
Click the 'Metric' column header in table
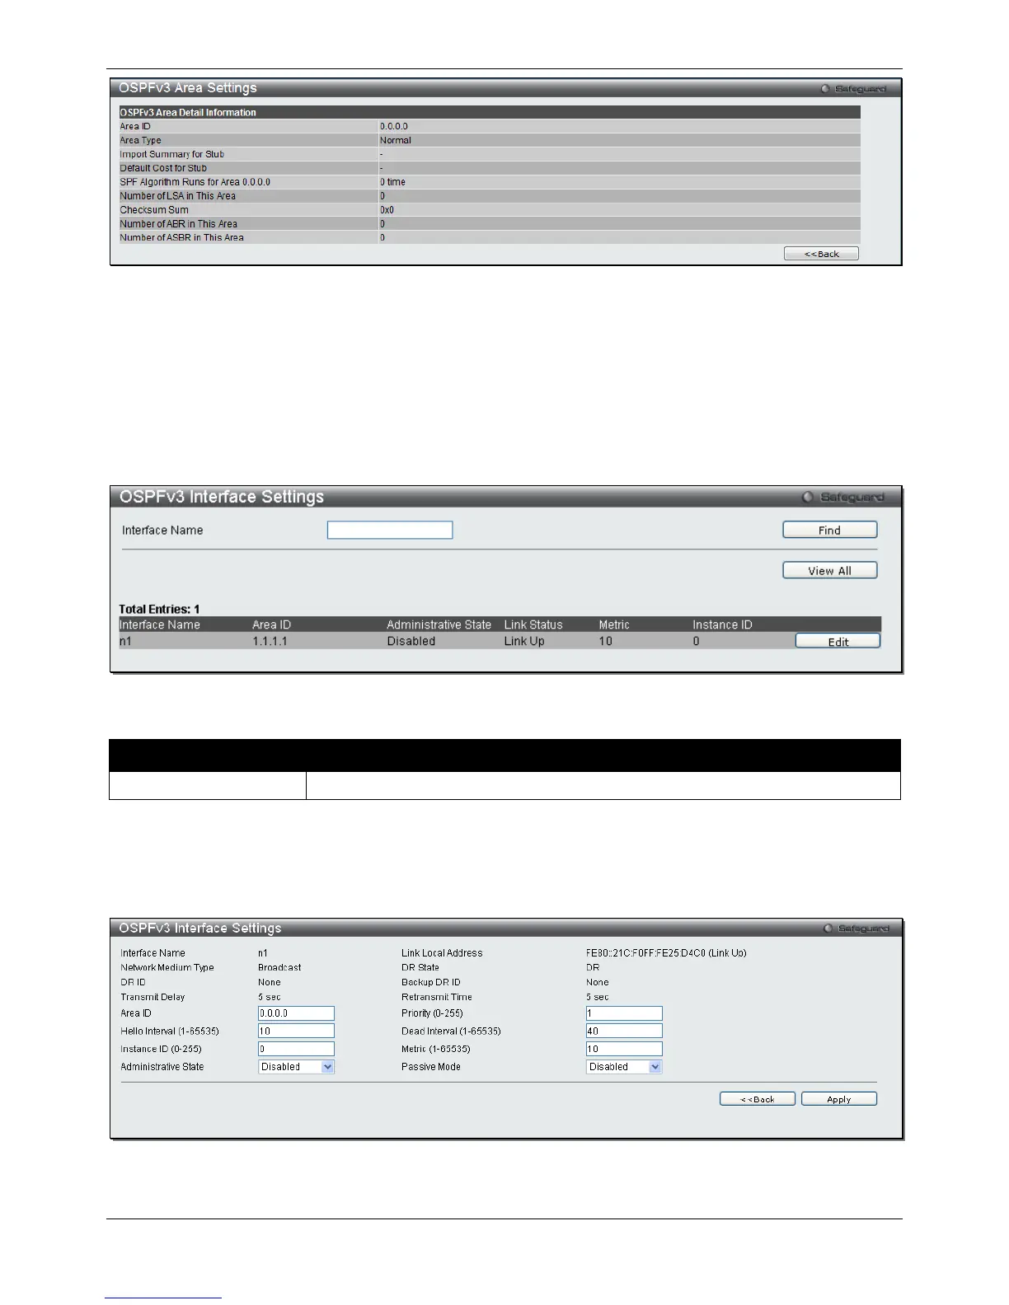pos(613,624)
